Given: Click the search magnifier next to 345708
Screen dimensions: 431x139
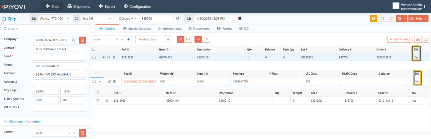Looking at the screenshot, I should tap(178, 19).
